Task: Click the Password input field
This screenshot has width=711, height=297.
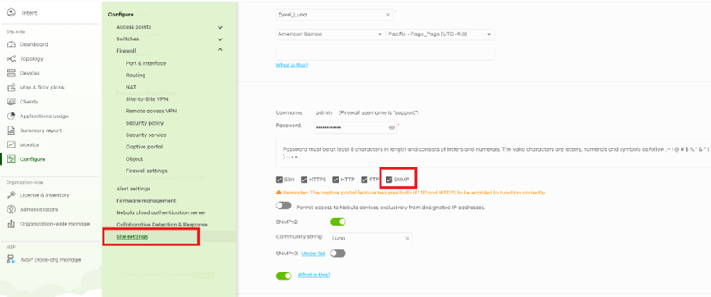Action: click(x=355, y=128)
